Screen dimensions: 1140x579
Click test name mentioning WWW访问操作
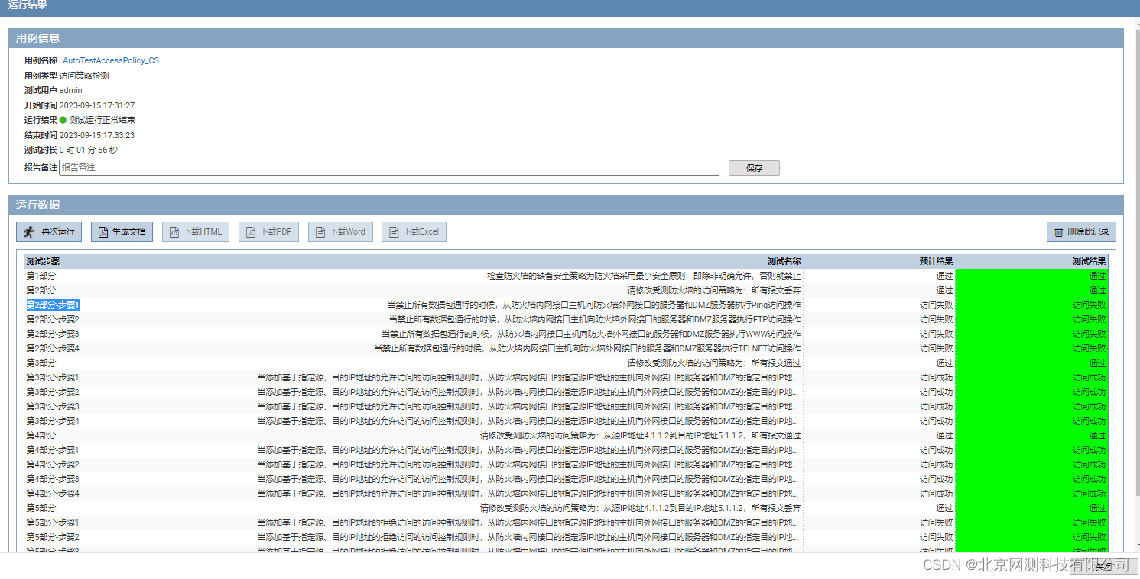coord(591,334)
